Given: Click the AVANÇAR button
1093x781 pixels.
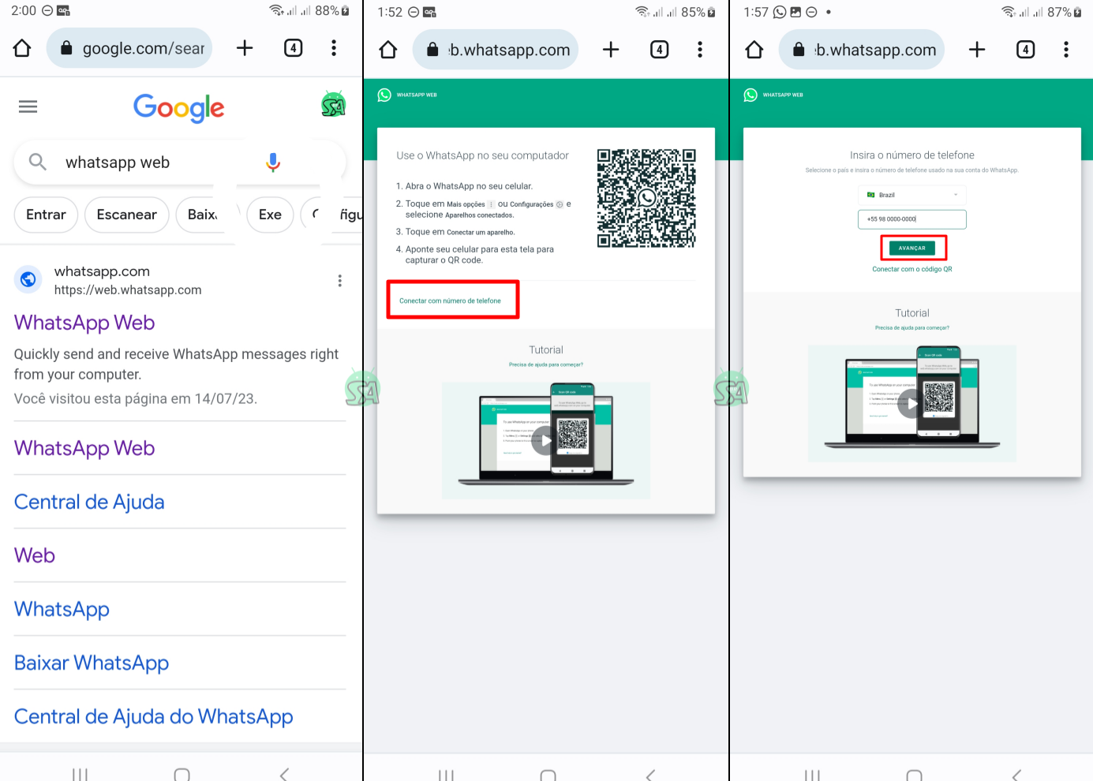Looking at the screenshot, I should point(912,248).
